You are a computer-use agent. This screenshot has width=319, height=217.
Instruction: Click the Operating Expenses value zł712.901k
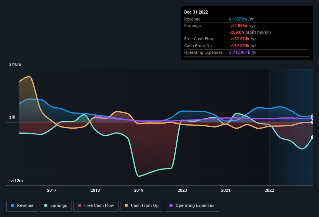pyautogui.click(x=240, y=52)
